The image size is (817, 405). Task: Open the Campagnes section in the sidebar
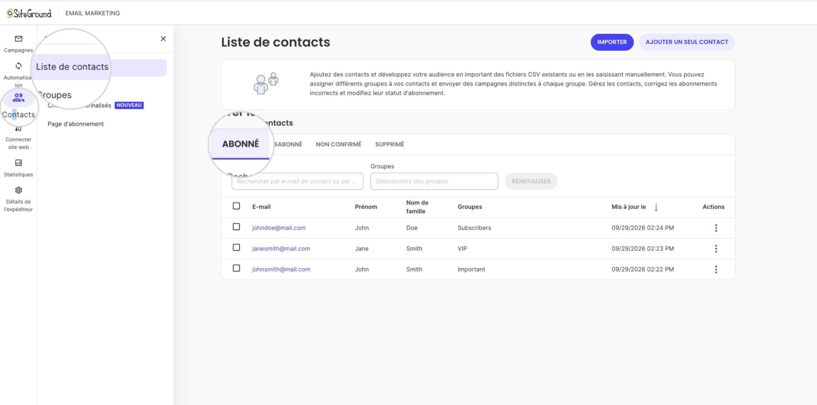point(18,44)
